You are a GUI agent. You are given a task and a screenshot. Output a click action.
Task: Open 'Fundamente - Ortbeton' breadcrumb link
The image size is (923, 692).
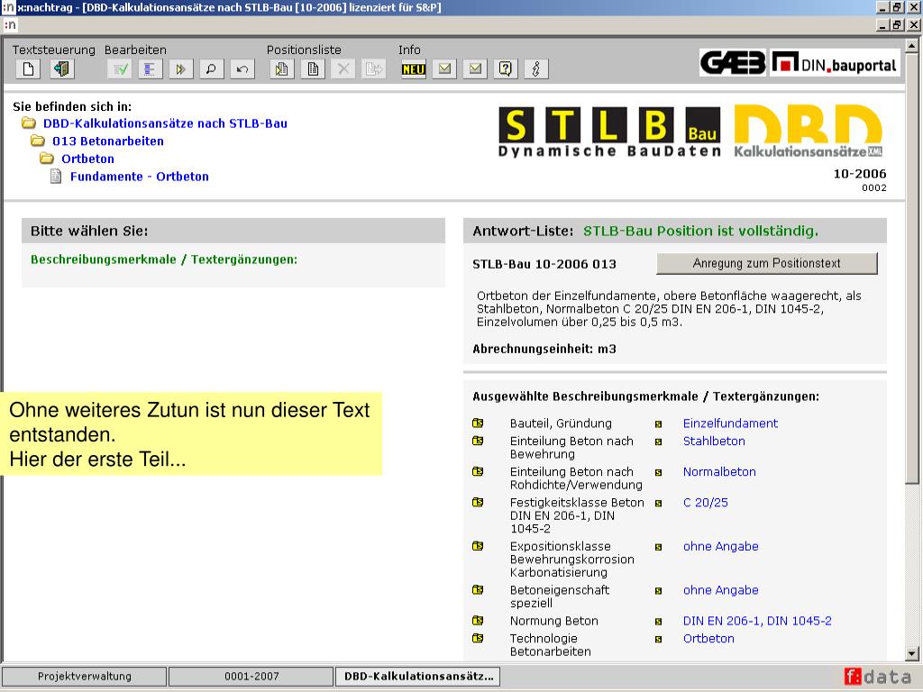tap(140, 177)
